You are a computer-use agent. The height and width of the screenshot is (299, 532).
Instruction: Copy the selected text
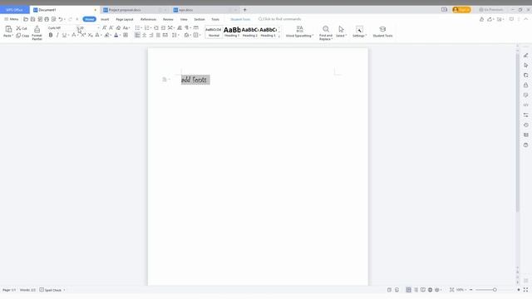pos(22,36)
